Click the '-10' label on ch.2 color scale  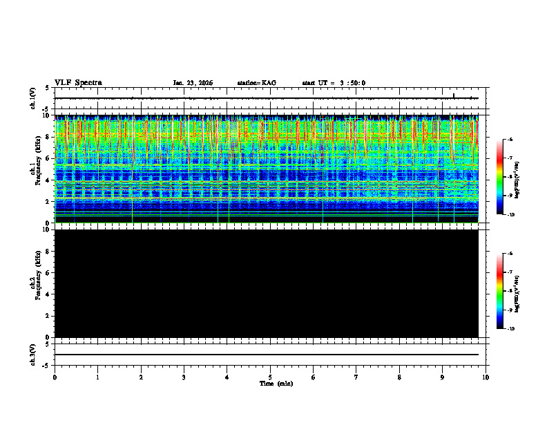tap(510, 329)
